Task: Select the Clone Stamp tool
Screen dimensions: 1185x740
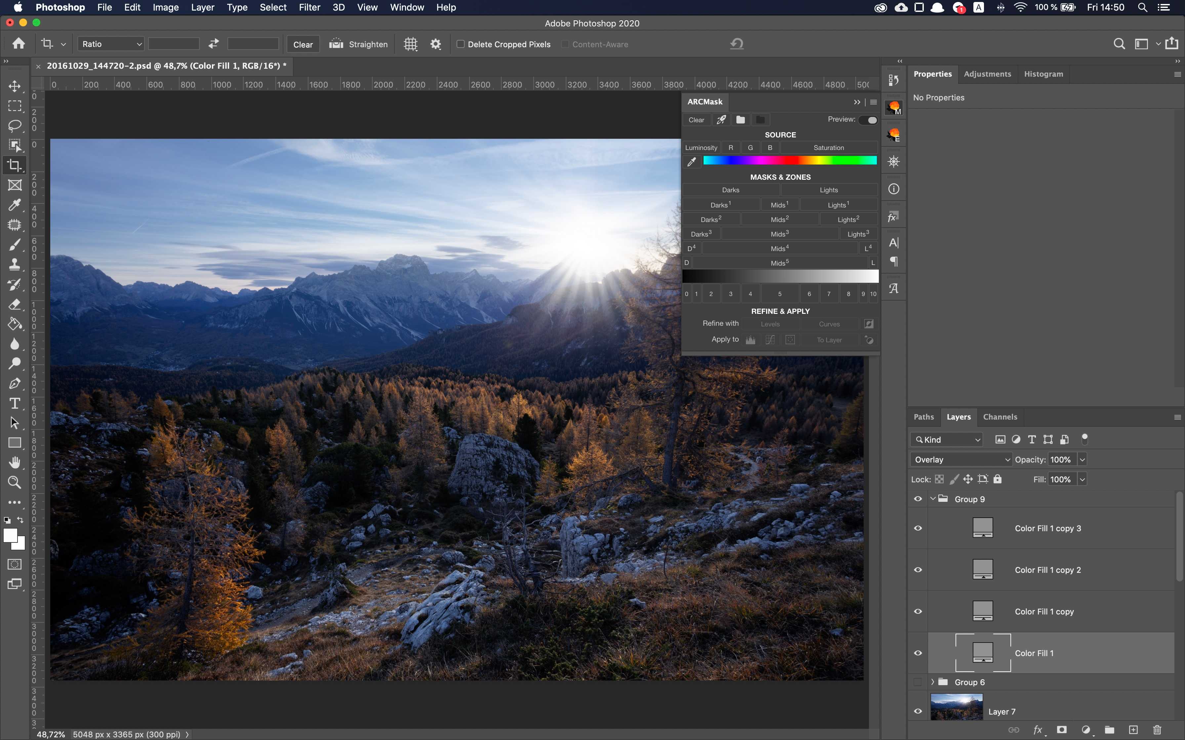Action: point(15,264)
